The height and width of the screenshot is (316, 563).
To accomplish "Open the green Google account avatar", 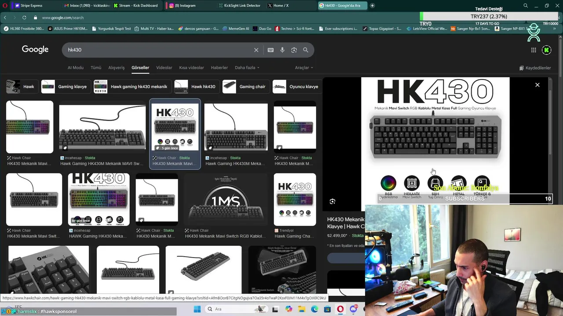I will click(x=547, y=50).
